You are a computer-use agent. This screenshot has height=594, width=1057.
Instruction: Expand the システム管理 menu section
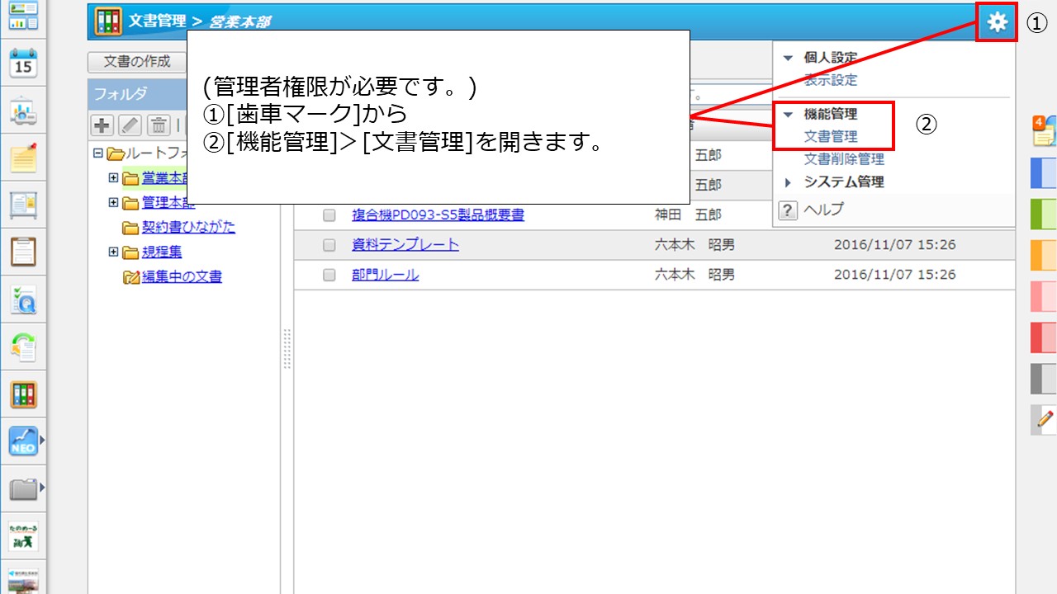click(x=788, y=182)
